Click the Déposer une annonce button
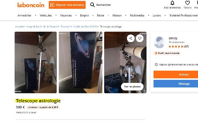This screenshot has width=198, height=124. (x=67, y=5)
